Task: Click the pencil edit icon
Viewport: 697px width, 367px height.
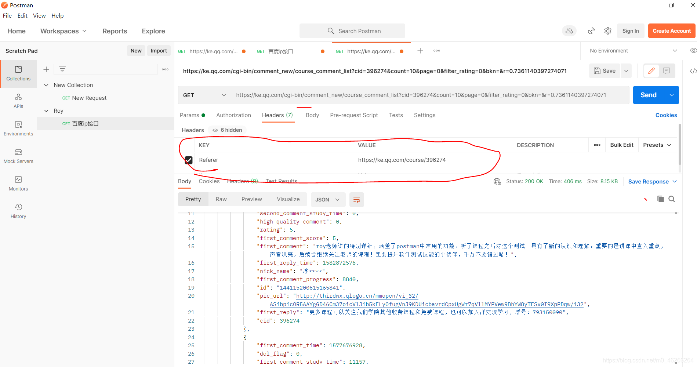Action: click(651, 71)
